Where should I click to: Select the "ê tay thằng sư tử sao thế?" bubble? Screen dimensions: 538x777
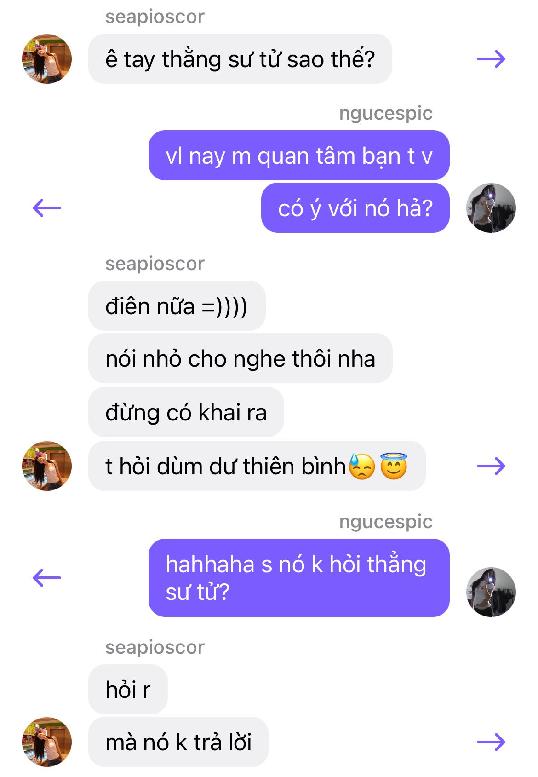(x=240, y=59)
